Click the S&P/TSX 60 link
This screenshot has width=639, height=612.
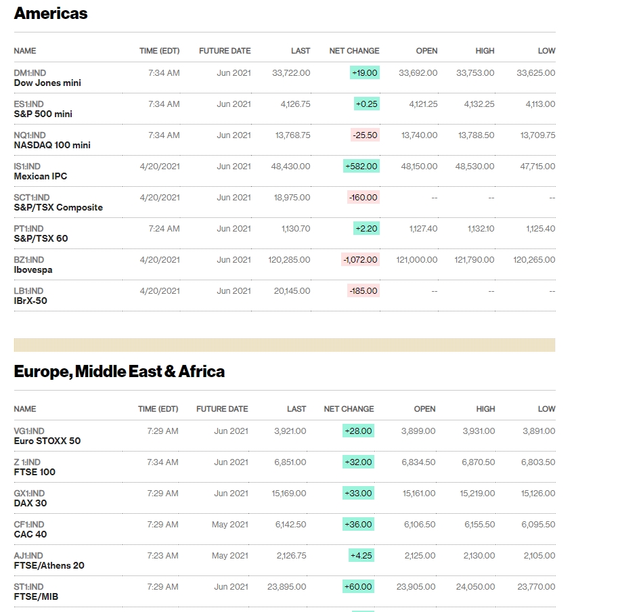click(x=41, y=238)
